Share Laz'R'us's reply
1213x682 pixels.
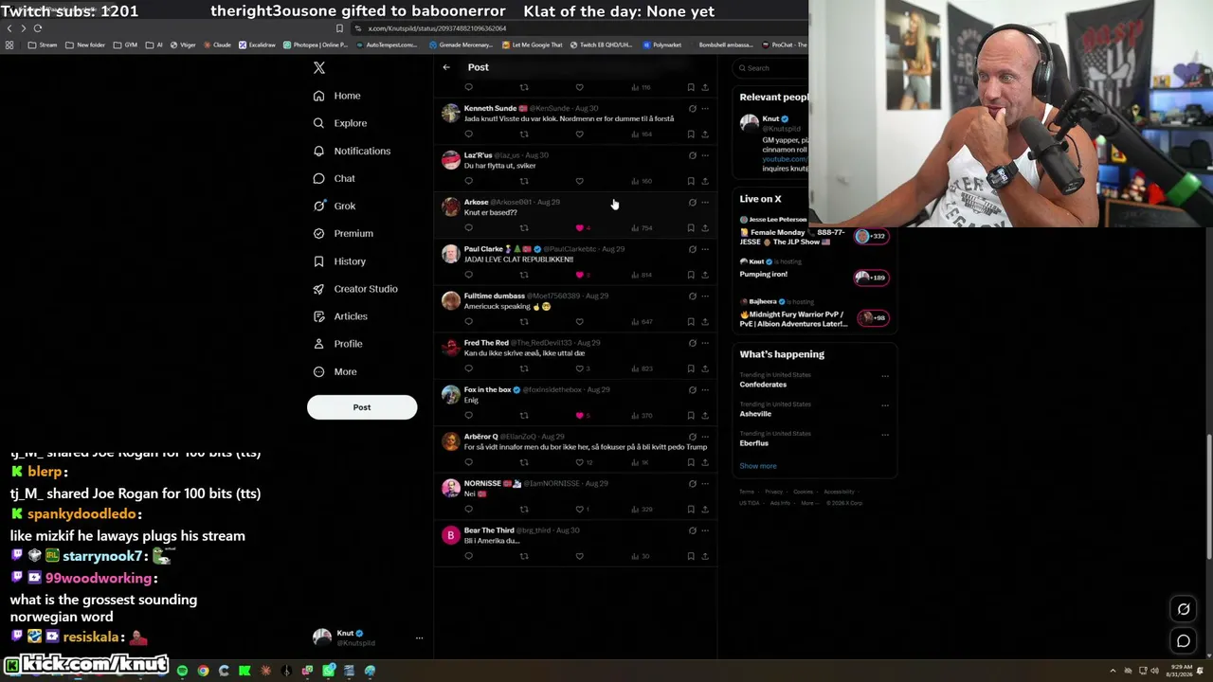click(x=705, y=181)
